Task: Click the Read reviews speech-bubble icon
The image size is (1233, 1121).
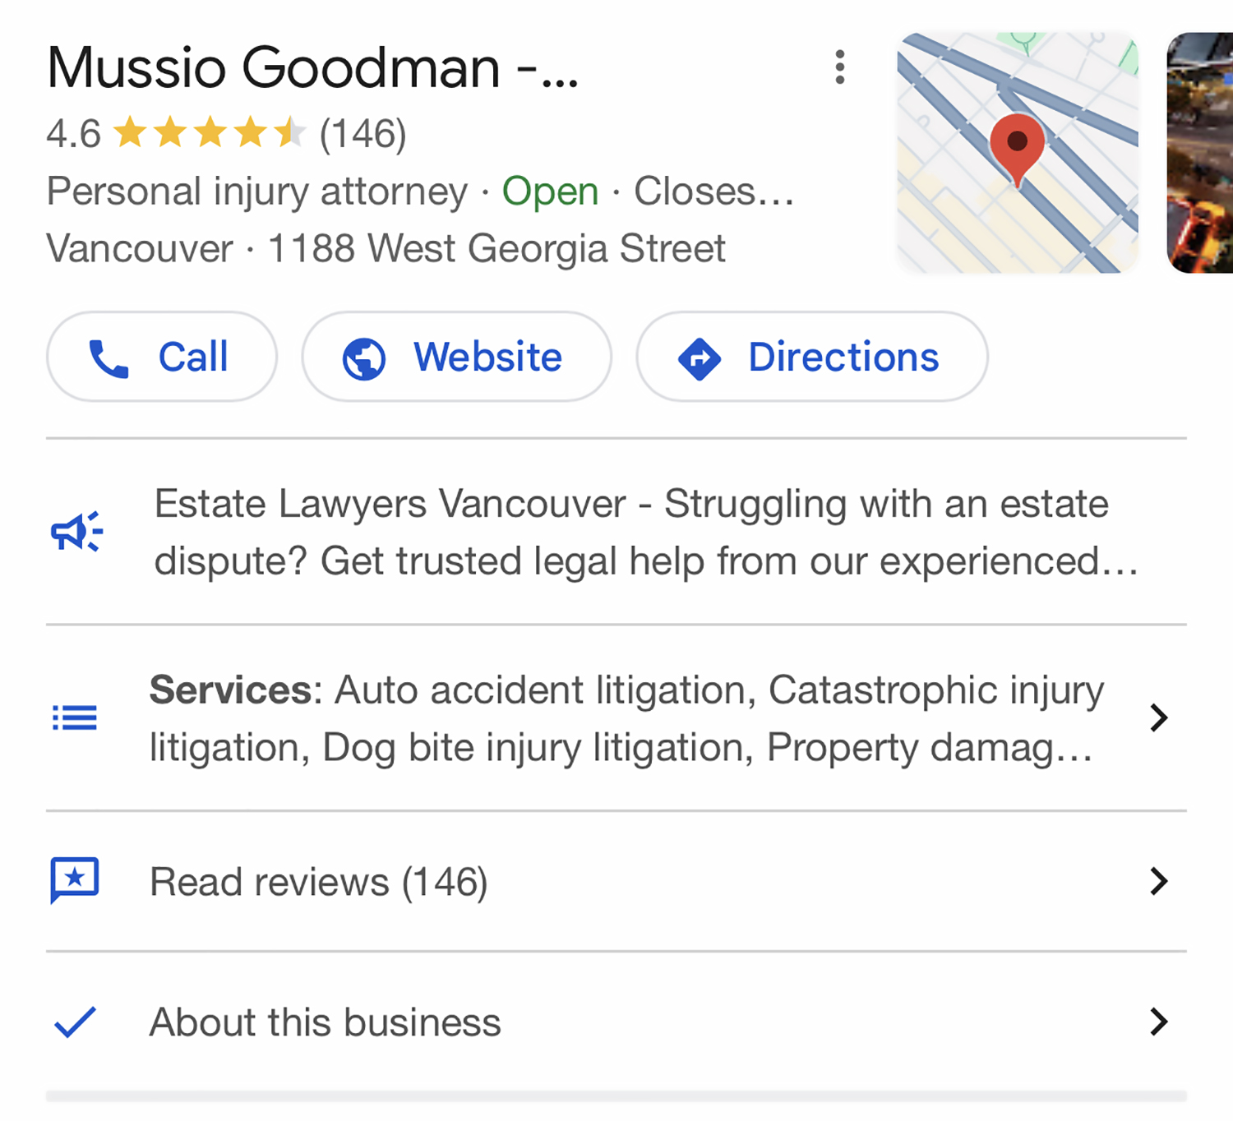Action: (75, 881)
